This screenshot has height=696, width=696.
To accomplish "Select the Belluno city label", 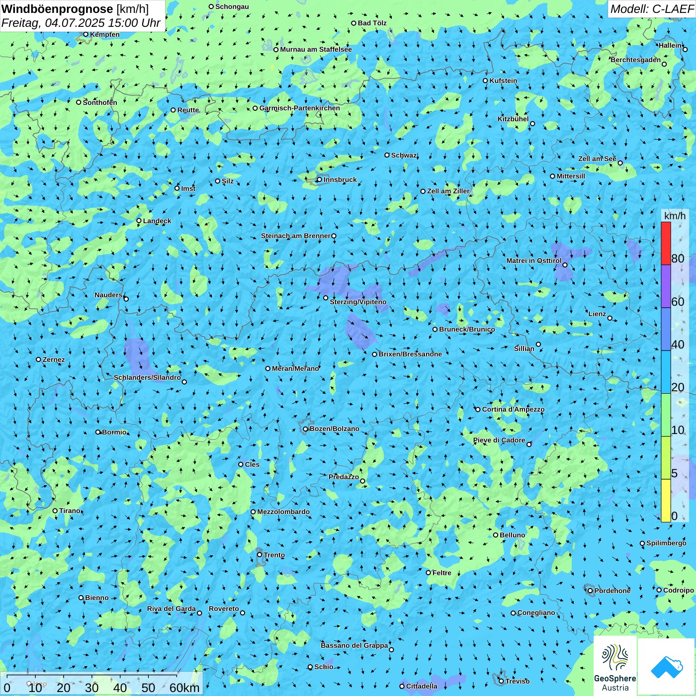I will pos(512,535).
